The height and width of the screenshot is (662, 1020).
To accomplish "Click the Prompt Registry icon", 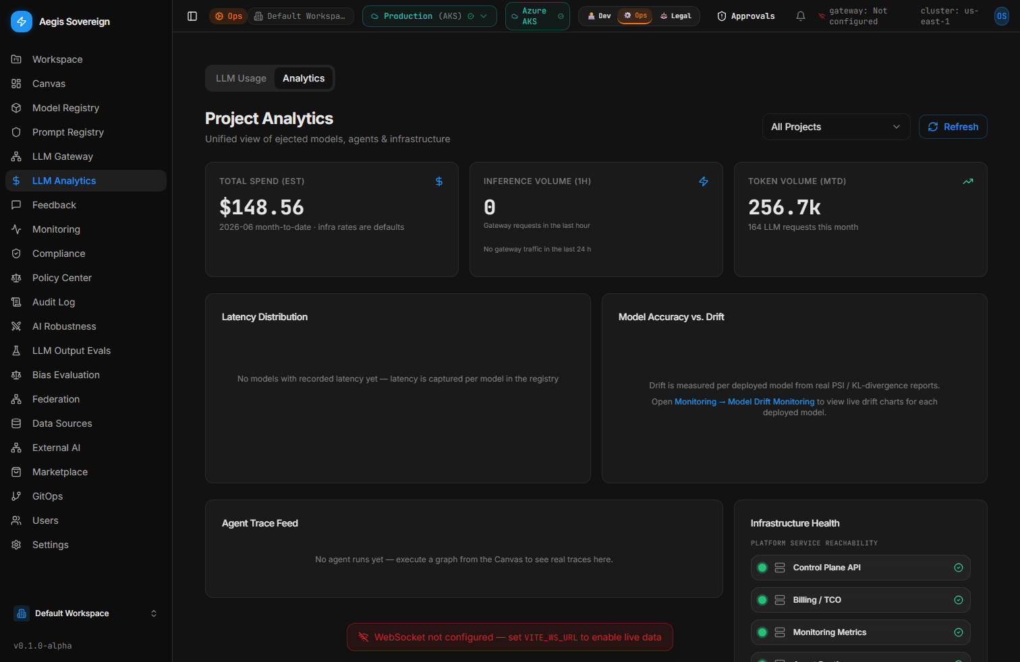I will click(16, 132).
